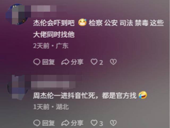Click reply speech bubble icon on Hubei comment
Viewport: 170px width, 128px height.
coord(37,123)
